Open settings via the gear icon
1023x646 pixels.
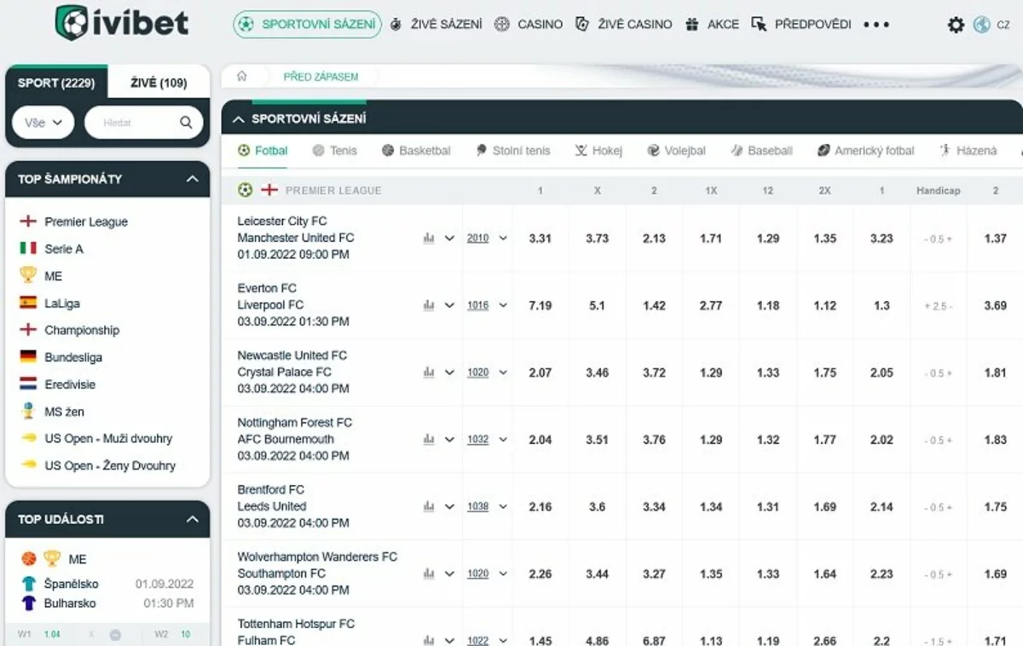956,25
